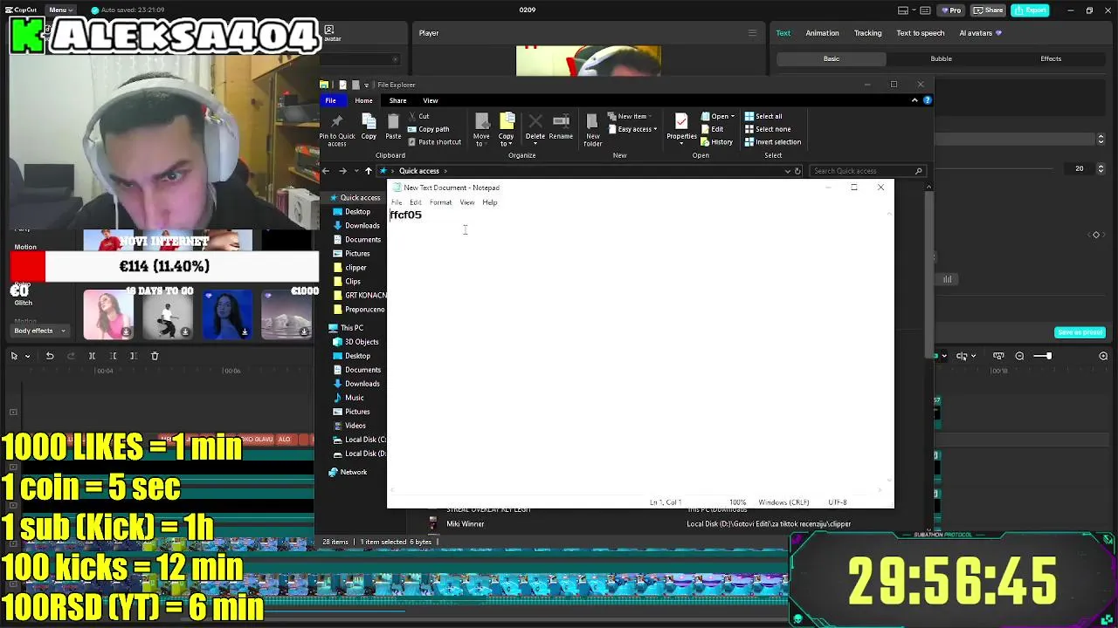
Task: Click Cut in the Clipboard group
Action: point(419,116)
